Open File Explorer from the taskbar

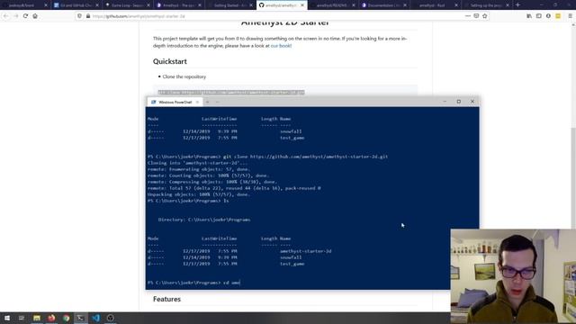[x=37, y=318]
